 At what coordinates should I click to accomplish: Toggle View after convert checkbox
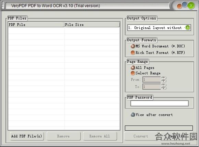coord(133,115)
